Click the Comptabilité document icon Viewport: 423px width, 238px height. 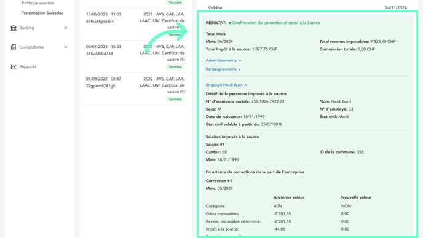tap(14, 47)
